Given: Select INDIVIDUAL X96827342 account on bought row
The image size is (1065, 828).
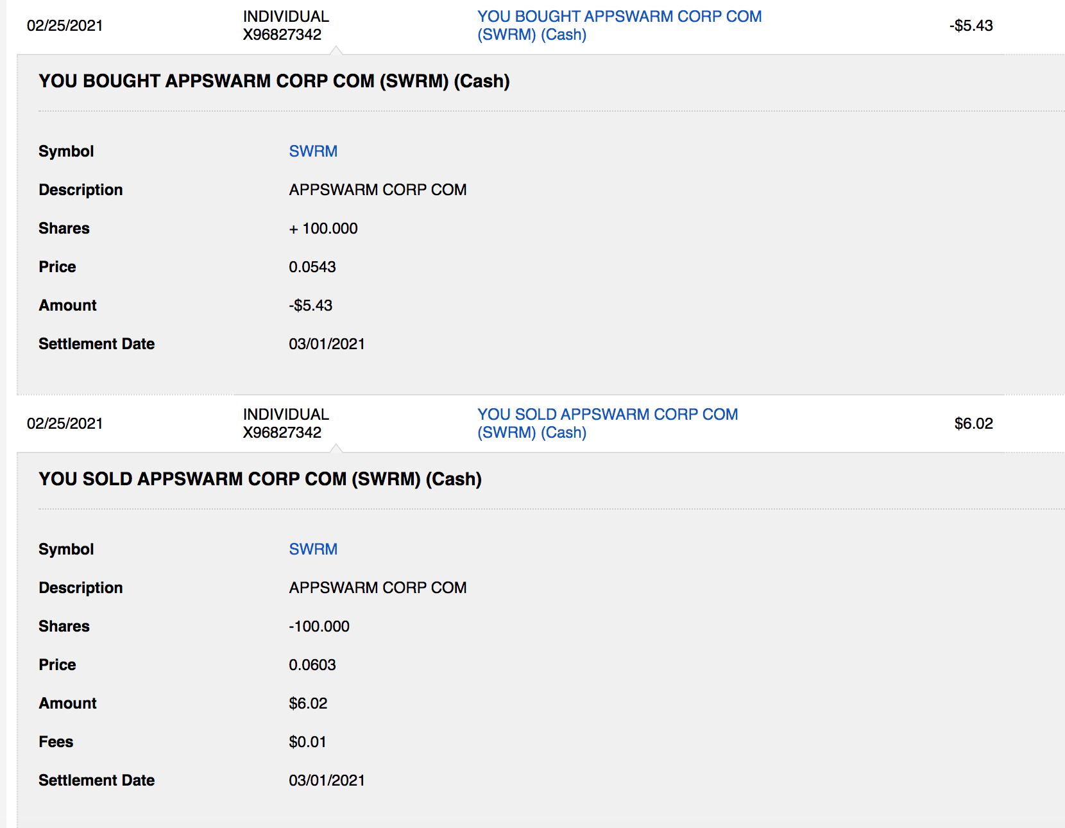Looking at the screenshot, I should click(x=285, y=26).
